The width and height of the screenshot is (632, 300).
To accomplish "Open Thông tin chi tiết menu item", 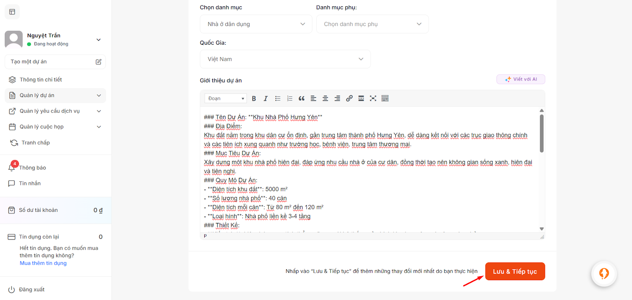I will tap(41, 79).
